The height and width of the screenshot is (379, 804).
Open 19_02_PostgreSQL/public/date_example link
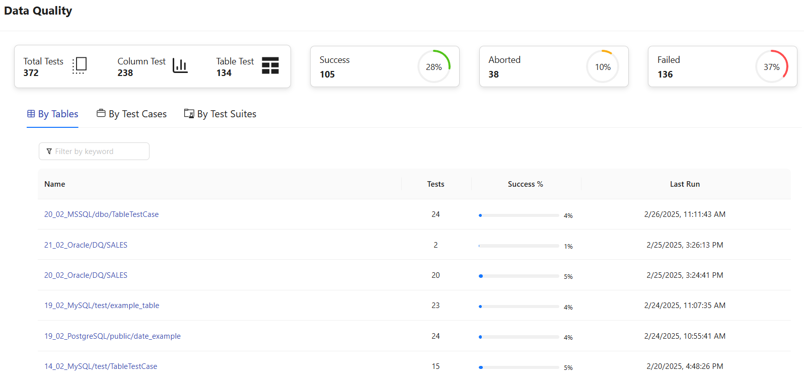(112, 336)
